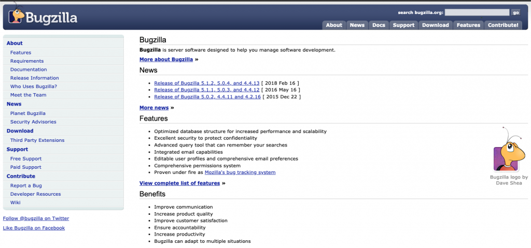The width and height of the screenshot is (531, 248).
Task: Open About heading in sidebar
Action: [x=15, y=43]
